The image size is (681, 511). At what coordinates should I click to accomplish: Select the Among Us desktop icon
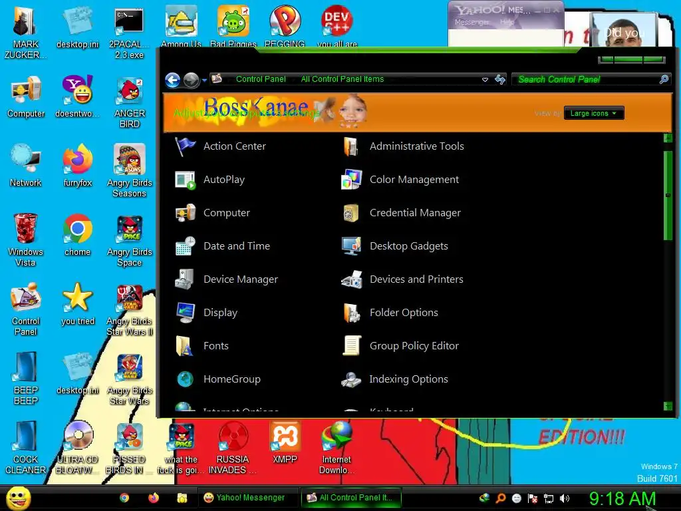pyautogui.click(x=181, y=26)
